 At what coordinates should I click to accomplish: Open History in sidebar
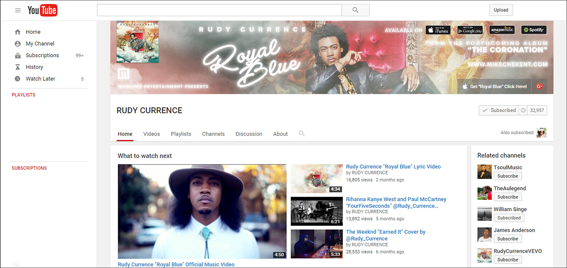(34, 67)
